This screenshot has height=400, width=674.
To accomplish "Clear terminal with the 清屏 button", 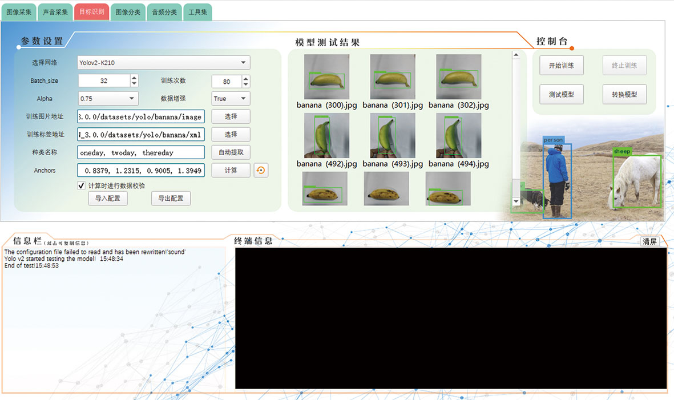I will point(649,241).
